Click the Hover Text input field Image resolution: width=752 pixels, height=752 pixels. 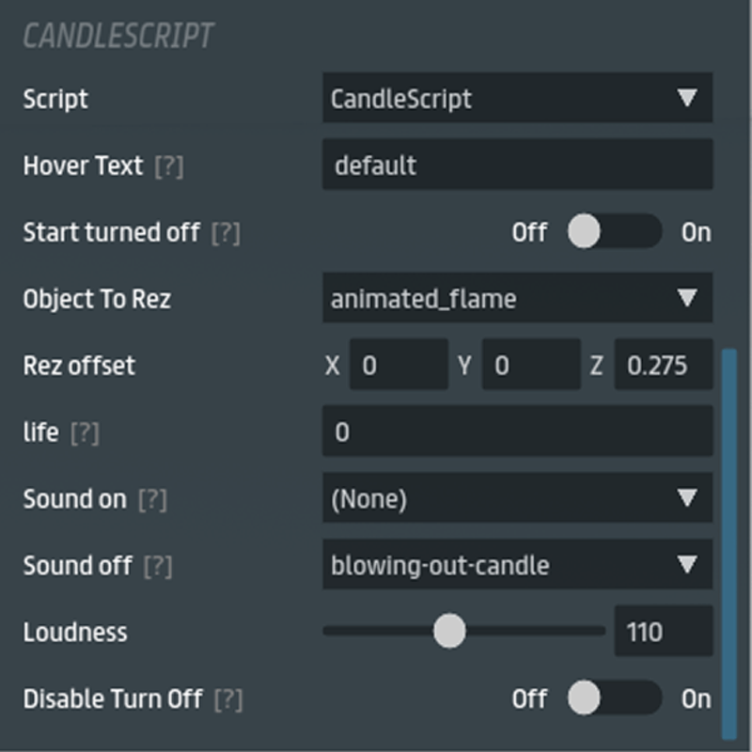[x=517, y=165]
